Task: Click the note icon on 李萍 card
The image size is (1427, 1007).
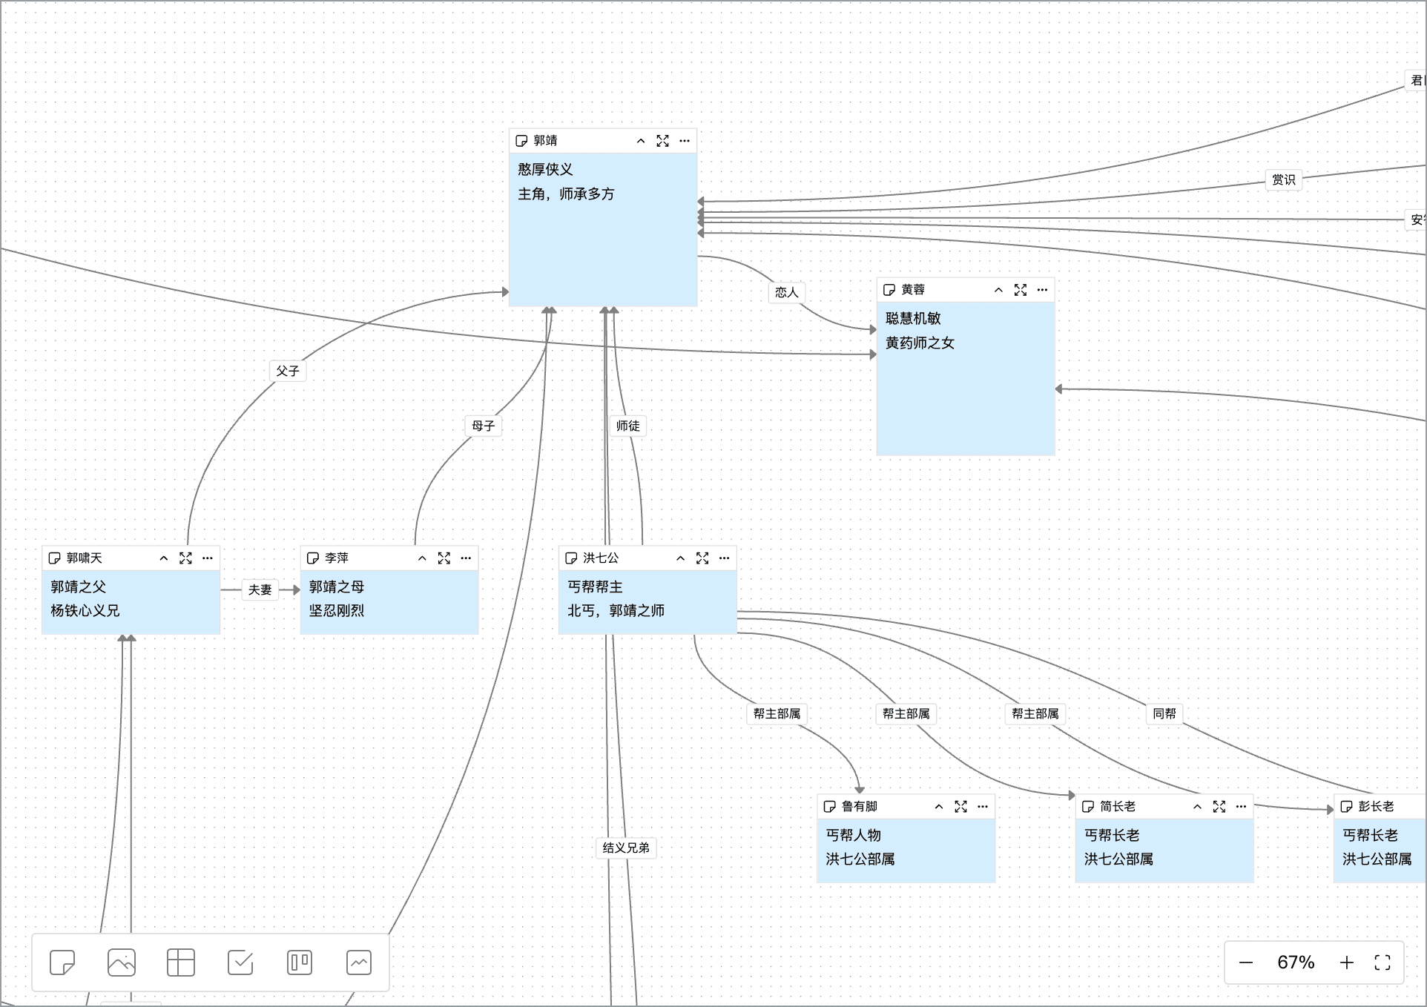Action: (313, 558)
